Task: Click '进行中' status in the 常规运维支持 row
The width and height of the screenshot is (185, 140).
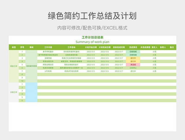Action: coord(133,61)
